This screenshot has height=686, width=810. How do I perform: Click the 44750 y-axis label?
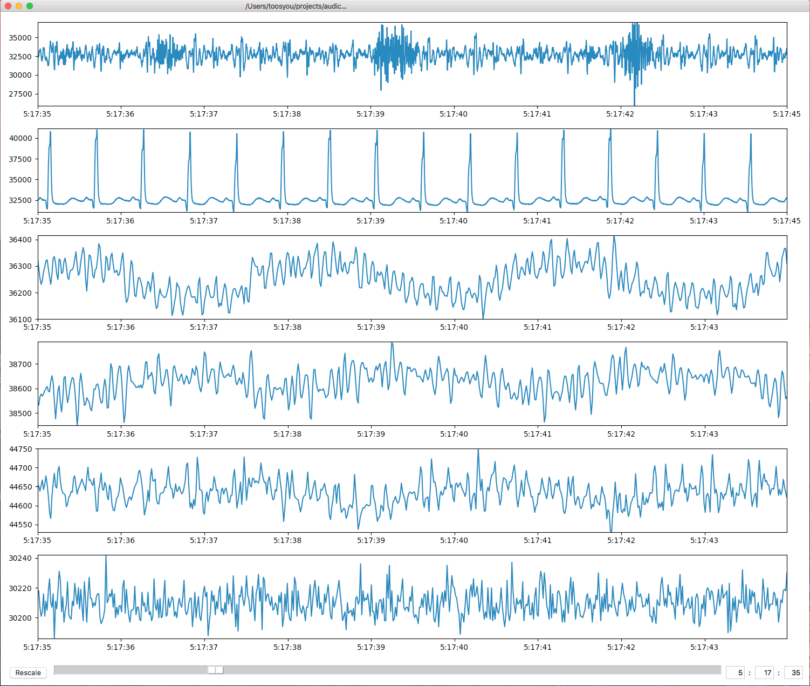(20, 449)
